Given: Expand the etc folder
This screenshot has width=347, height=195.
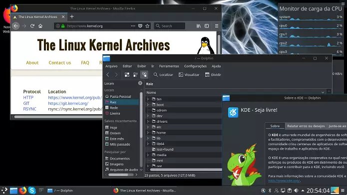Looking at the screenshot, I should (148, 127).
